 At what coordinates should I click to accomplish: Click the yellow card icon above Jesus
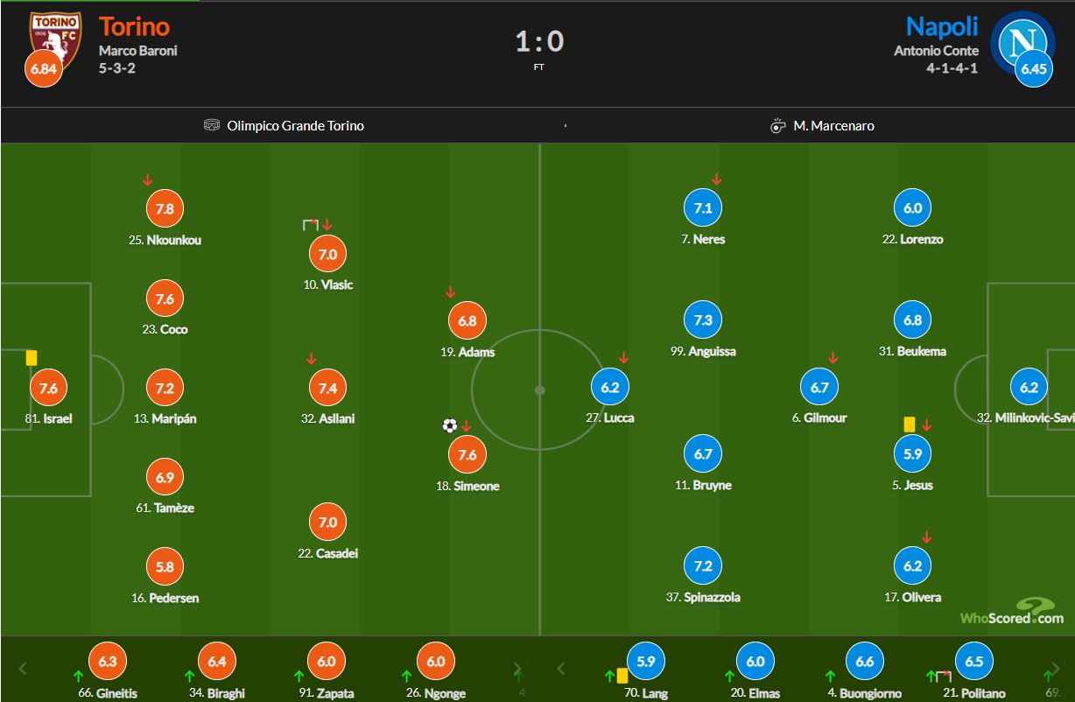[910, 424]
